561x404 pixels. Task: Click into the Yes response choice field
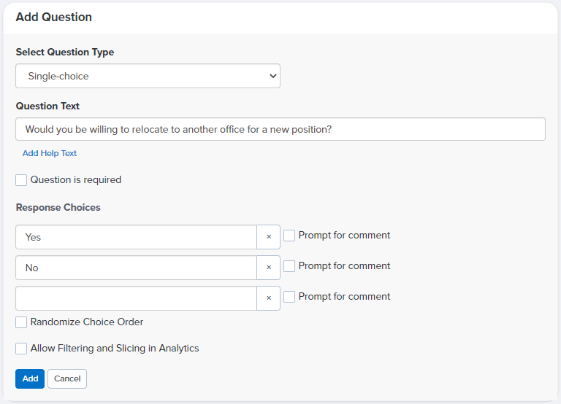[137, 237]
